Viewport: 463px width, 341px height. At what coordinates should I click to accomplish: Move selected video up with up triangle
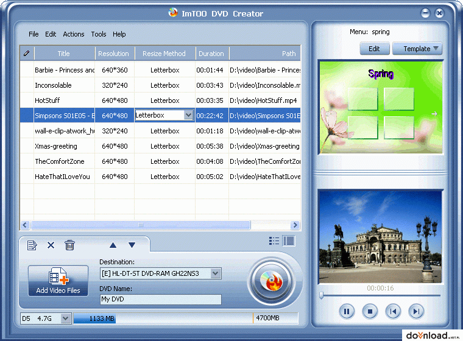(113, 245)
